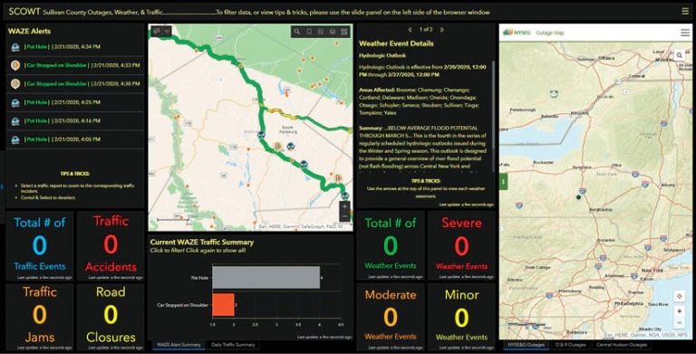Select the Car Stopped on Shoulder alert at 4:33 PM

click(x=75, y=65)
